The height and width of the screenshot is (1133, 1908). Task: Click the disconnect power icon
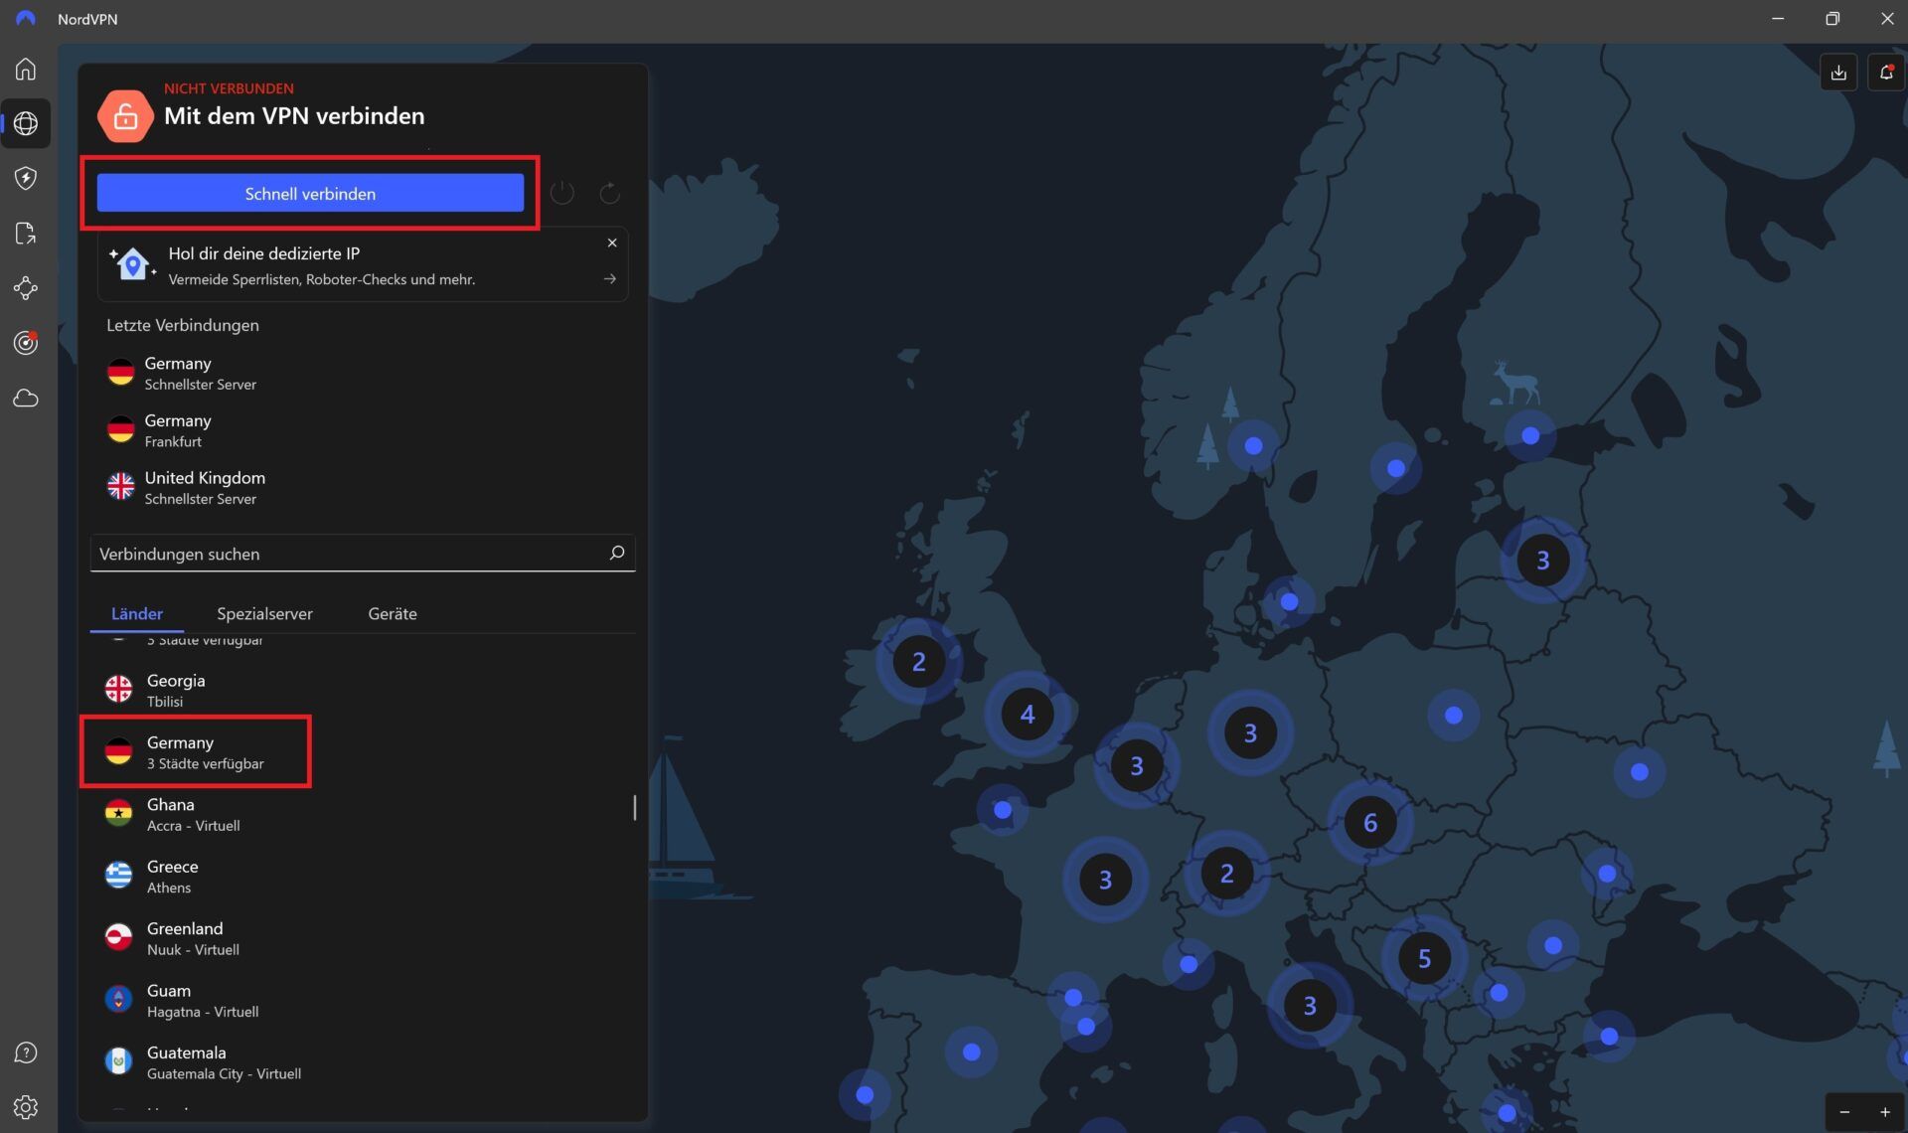[x=562, y=193]
